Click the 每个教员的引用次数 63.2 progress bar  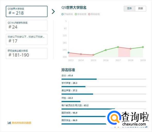[104, 109]
